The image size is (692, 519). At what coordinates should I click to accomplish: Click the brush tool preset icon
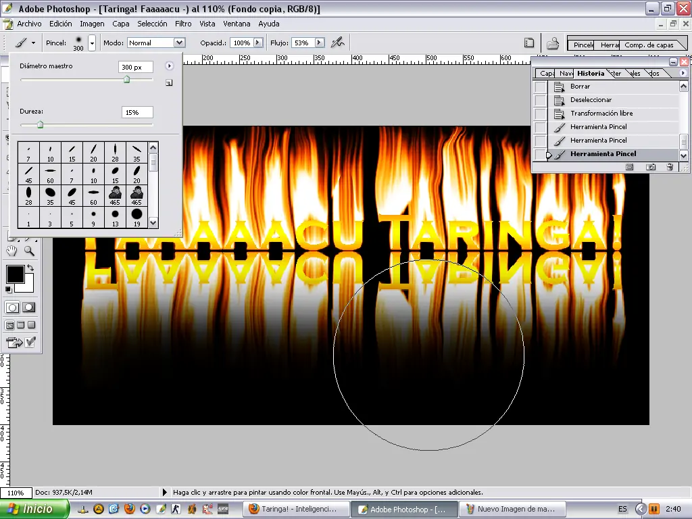click(21, 43)
